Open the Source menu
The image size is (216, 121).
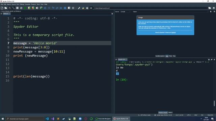[x=13, y=4]
